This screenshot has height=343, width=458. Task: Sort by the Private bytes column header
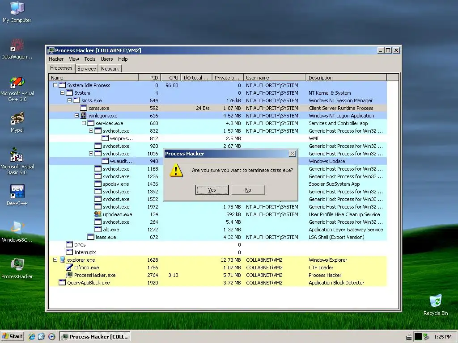point(228,78)
